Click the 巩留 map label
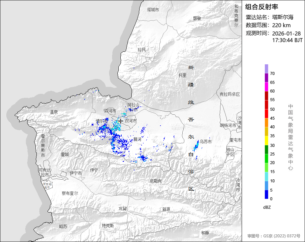The width and height of the screenshot is (305, 242). tap(123, 209)
